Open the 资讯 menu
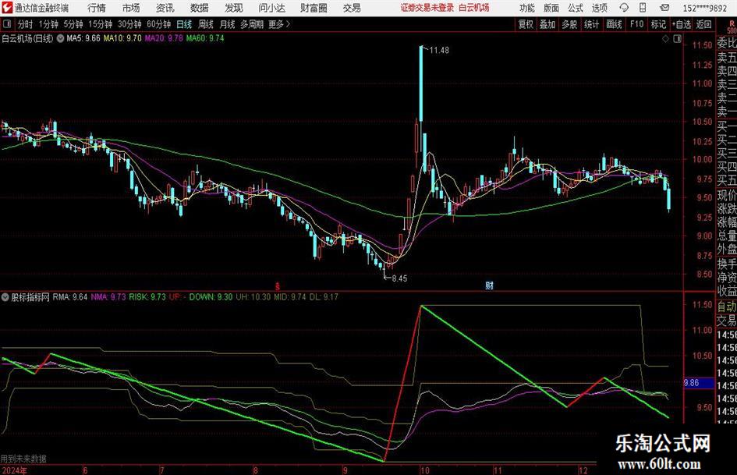The width and height of the screenshot is (737, 475). 165,8
